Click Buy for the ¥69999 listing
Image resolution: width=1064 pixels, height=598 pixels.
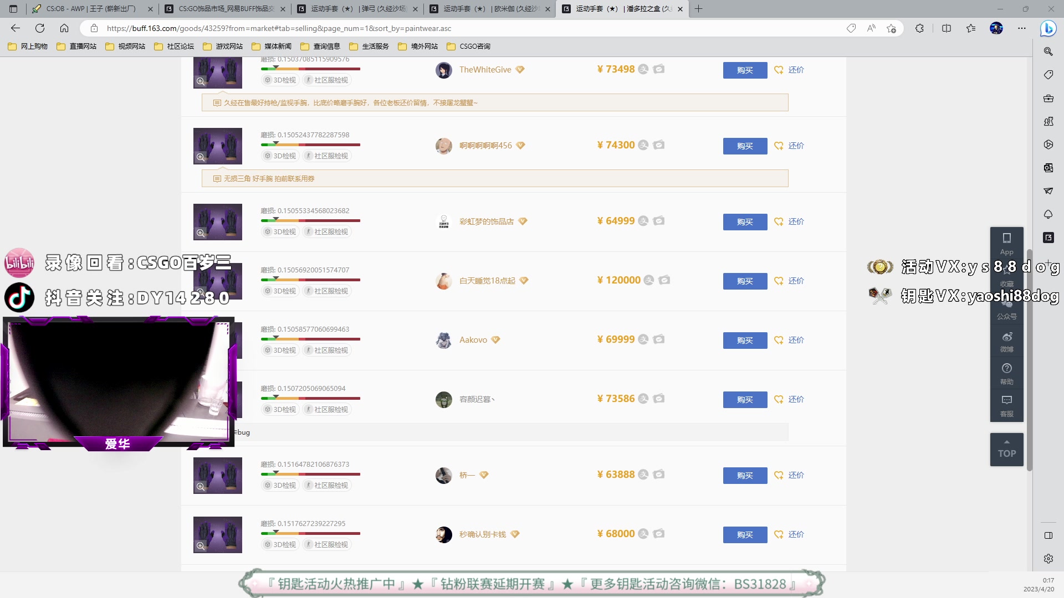click(x=745, y=341)
